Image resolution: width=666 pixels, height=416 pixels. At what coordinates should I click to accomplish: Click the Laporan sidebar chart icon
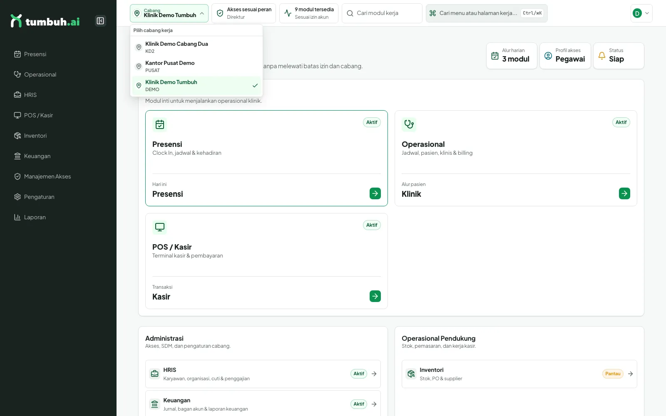pyautogui.click(x=17, y=217)
